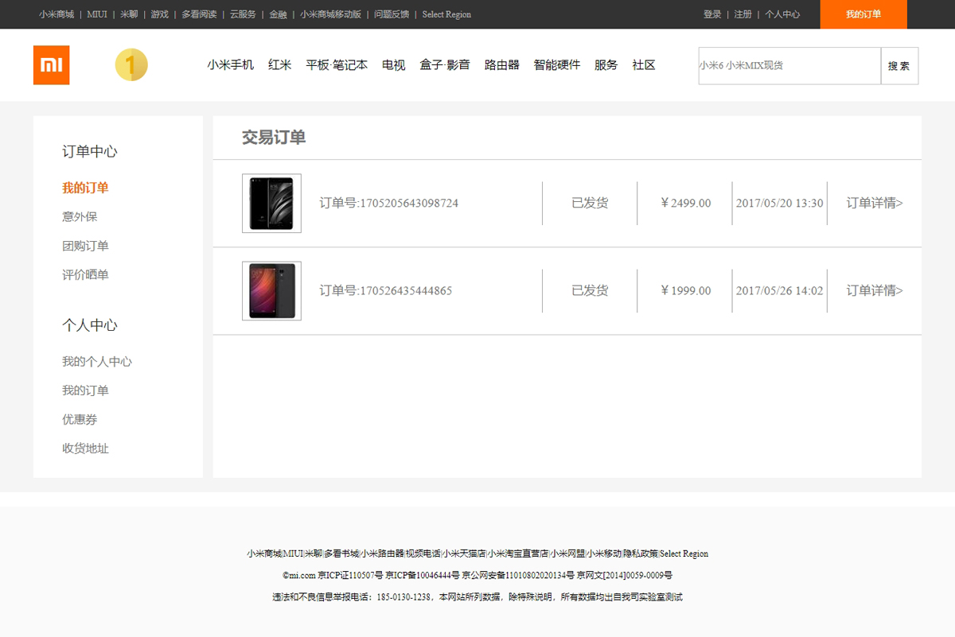Click the 隐私政策 footer link
The height and width of the screenshot is (637, 955).
641,553
